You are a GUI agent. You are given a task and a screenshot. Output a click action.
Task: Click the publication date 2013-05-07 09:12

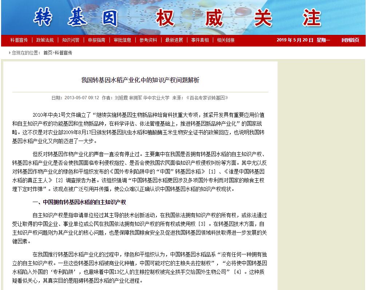pyautogui.click(x=82, y=98)
